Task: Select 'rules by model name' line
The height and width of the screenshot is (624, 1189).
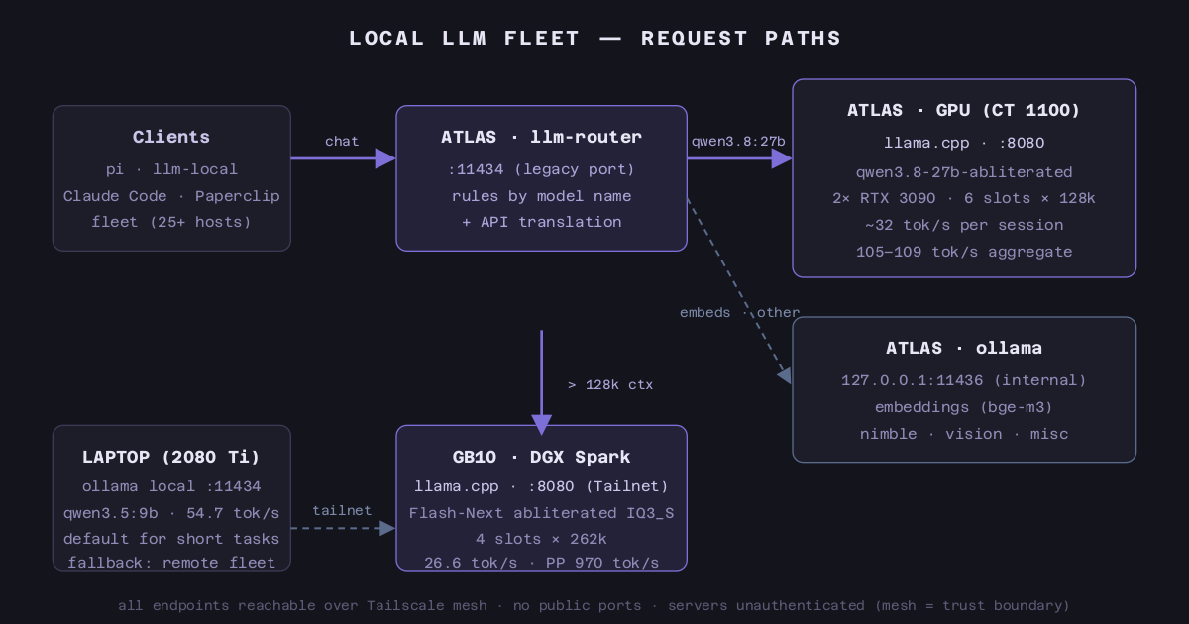Action: click(x=542, y=196)
